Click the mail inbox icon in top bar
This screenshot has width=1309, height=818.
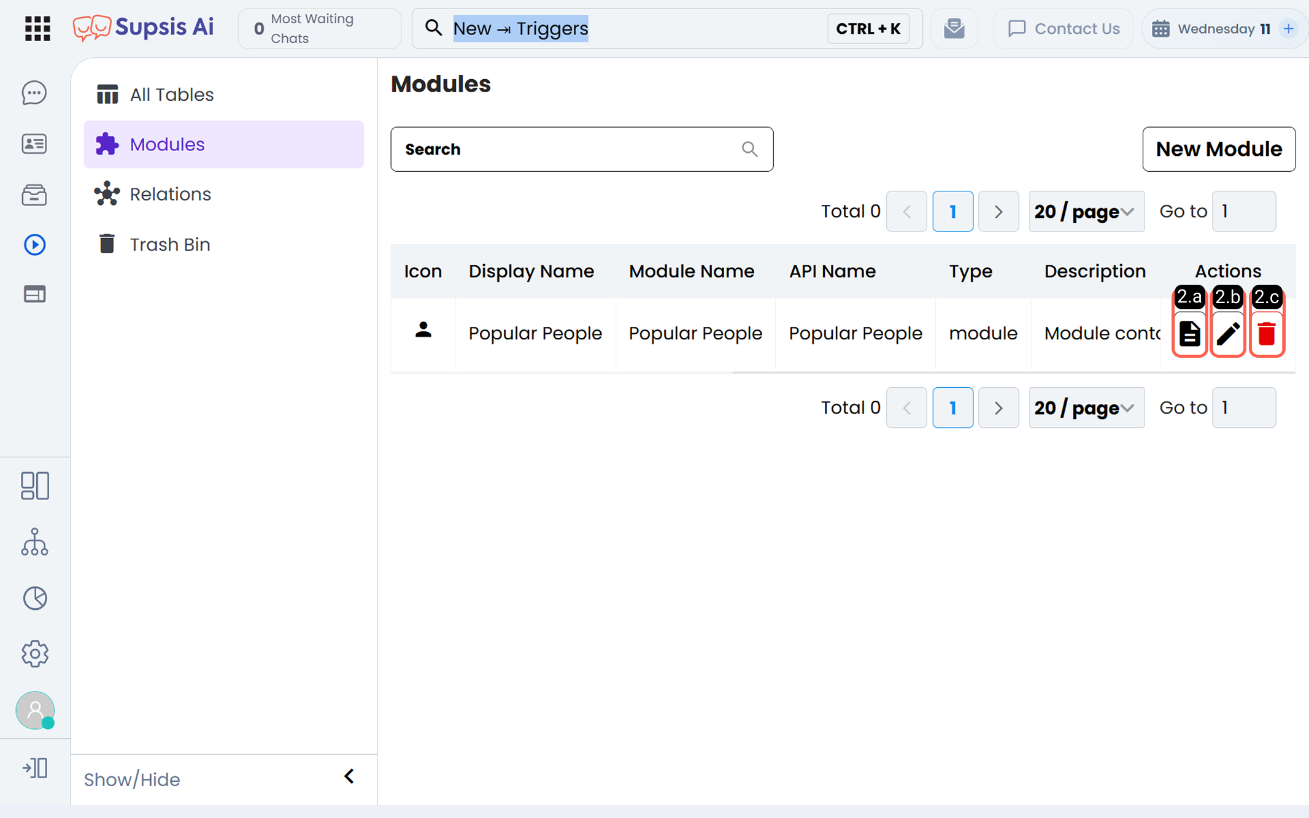(954, 28)
